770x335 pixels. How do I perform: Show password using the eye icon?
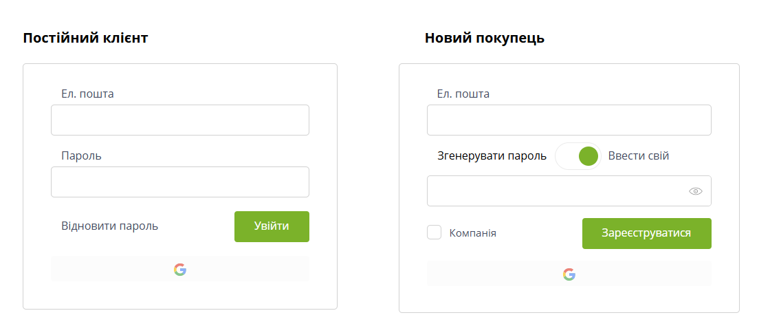pos(696,191)
